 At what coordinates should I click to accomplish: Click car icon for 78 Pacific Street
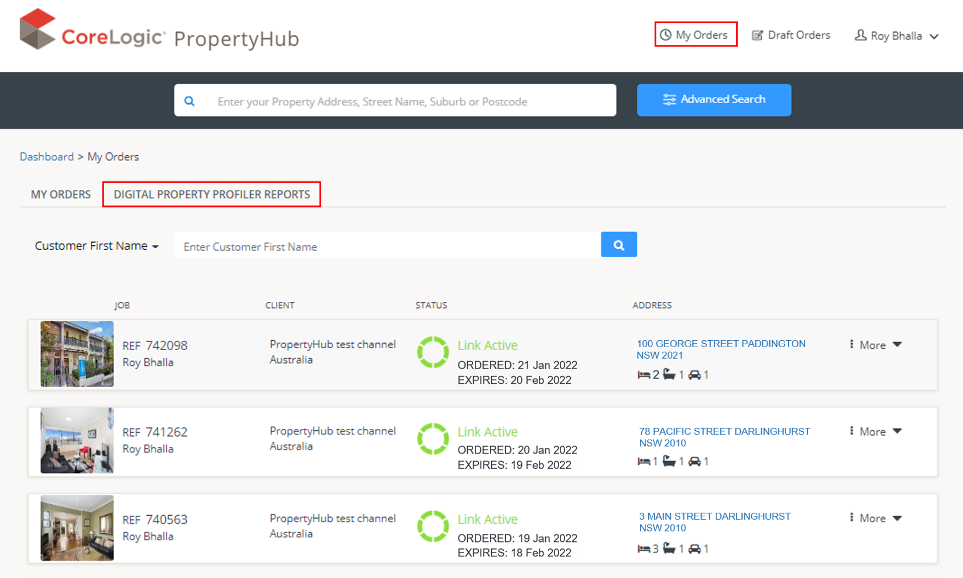click(695, 462)
